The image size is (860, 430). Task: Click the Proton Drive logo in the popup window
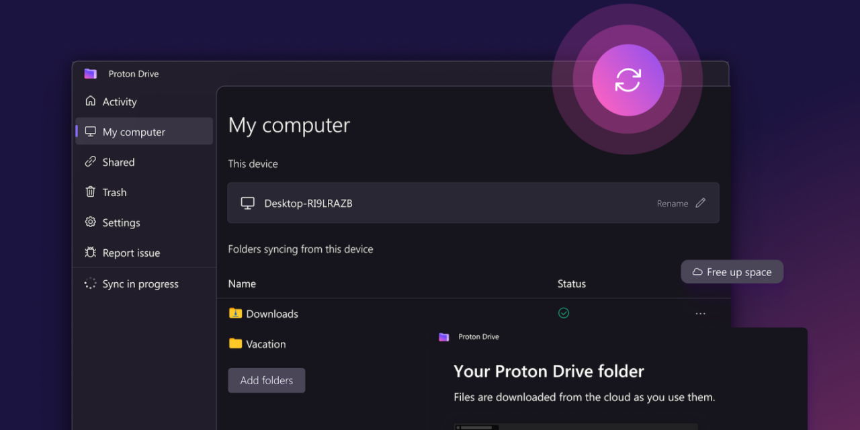click(x=443, y=337)
